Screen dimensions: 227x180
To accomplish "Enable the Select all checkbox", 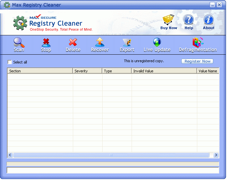I will pyautogui.click(x=10, y=62).
